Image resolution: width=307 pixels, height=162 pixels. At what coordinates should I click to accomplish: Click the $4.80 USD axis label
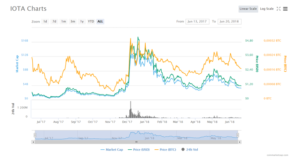[249, 40]
